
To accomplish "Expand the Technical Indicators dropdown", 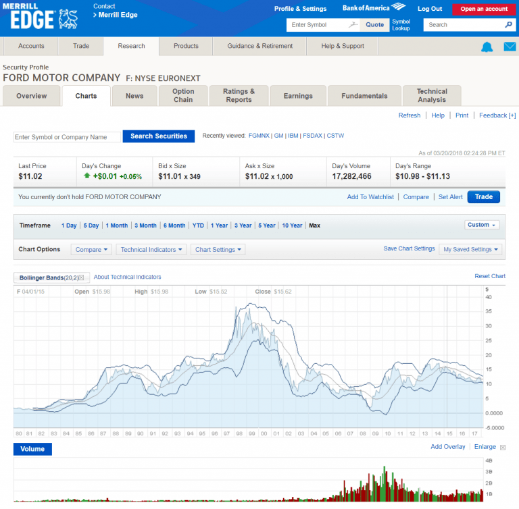I will [x=151, y=249].
